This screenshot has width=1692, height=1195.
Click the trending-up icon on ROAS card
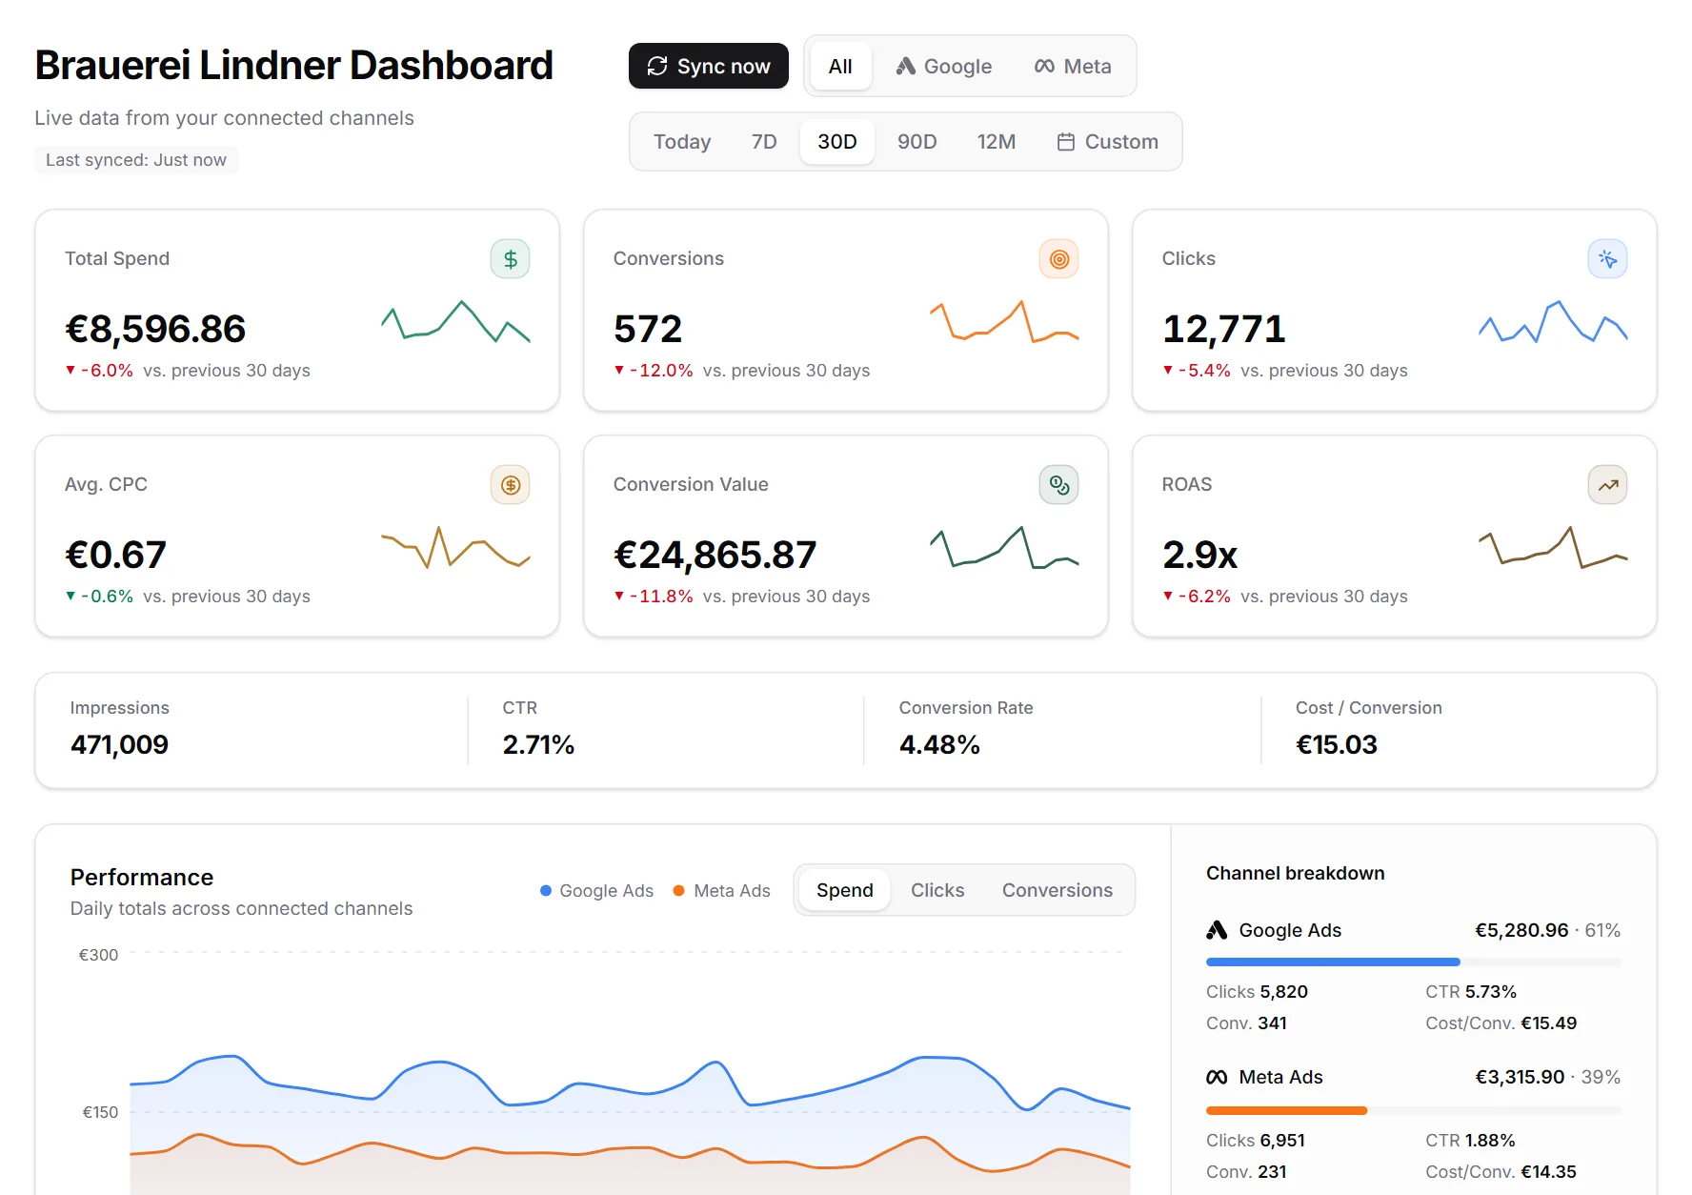click(1607, 485)
